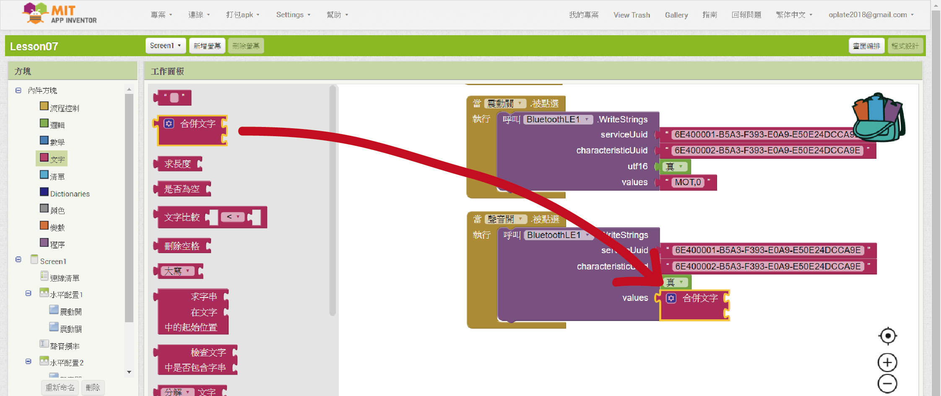Click the 新增螢幕 button
The width and height of the screenshot is (941, 396).
207,46
